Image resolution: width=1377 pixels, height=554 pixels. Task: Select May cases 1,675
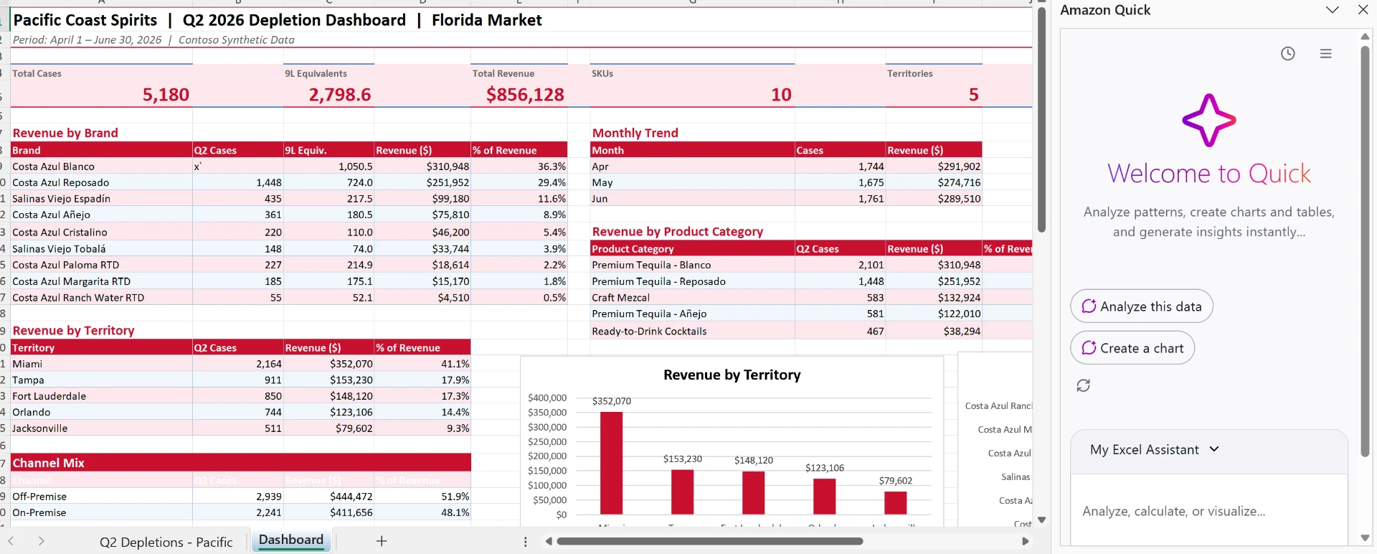click(x=840, y=183)
